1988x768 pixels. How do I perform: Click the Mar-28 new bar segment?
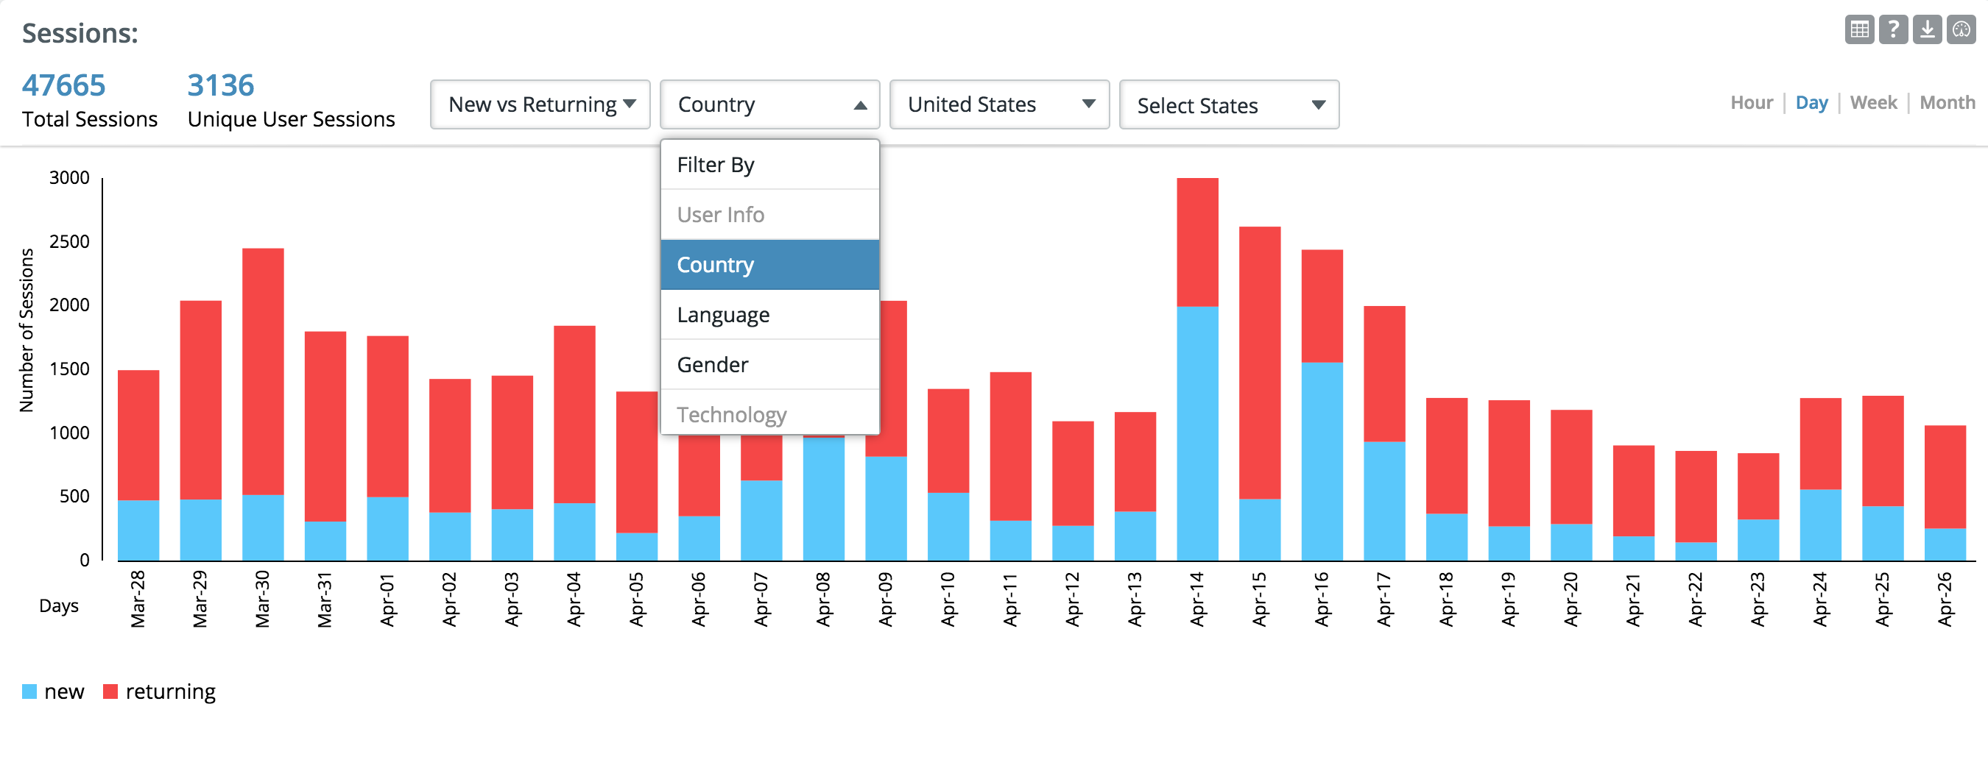(x=138, y=530)
